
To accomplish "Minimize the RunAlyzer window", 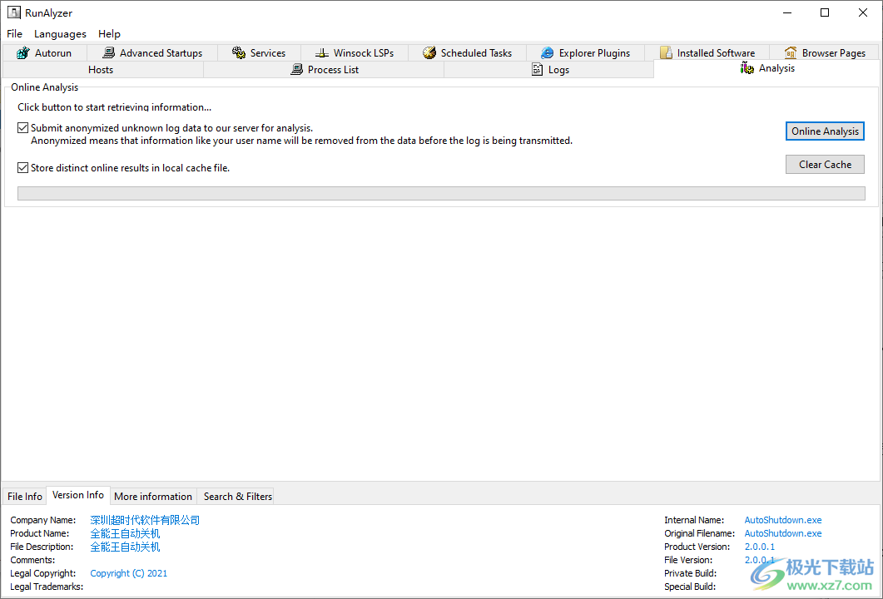I will coord(786,13).
